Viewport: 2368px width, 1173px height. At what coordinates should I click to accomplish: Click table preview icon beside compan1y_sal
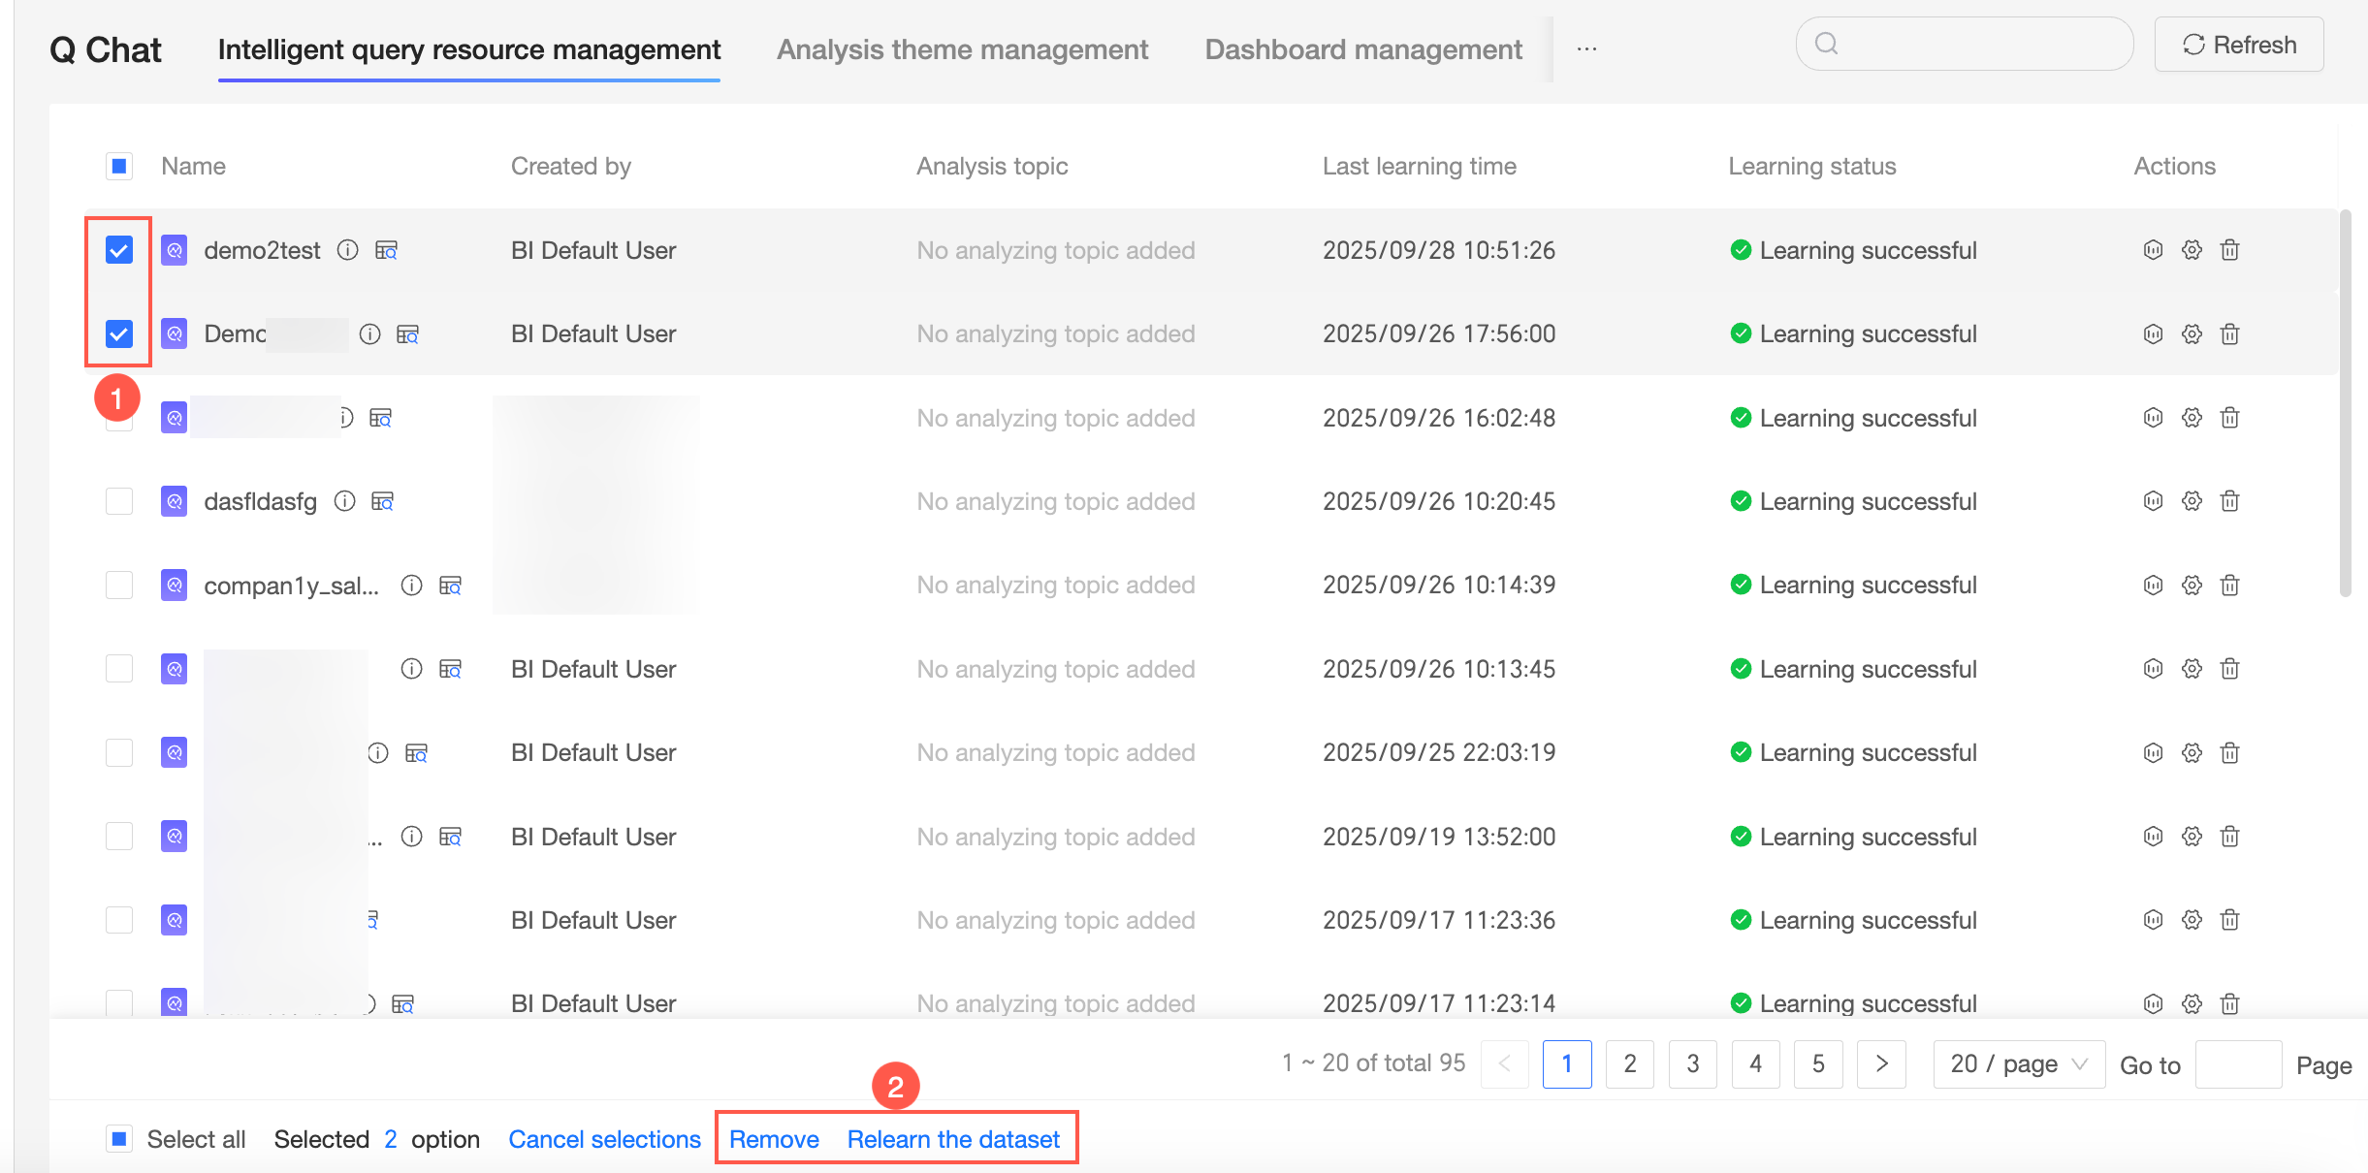click(450, 586)
